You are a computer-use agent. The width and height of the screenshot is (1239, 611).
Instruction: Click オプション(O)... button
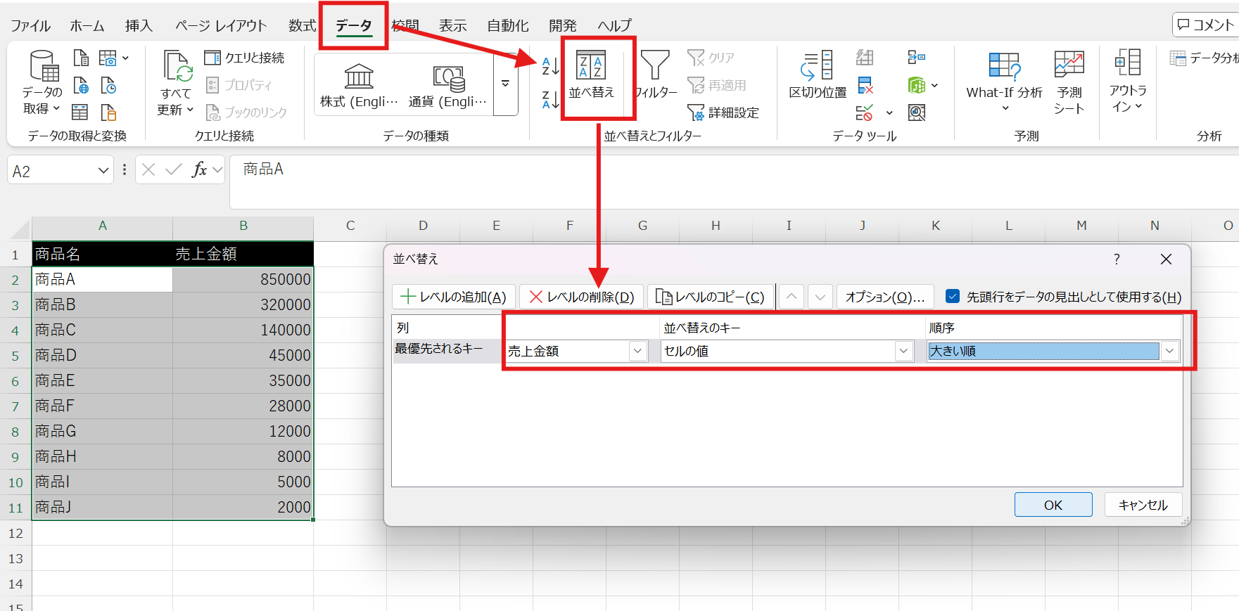885,297
